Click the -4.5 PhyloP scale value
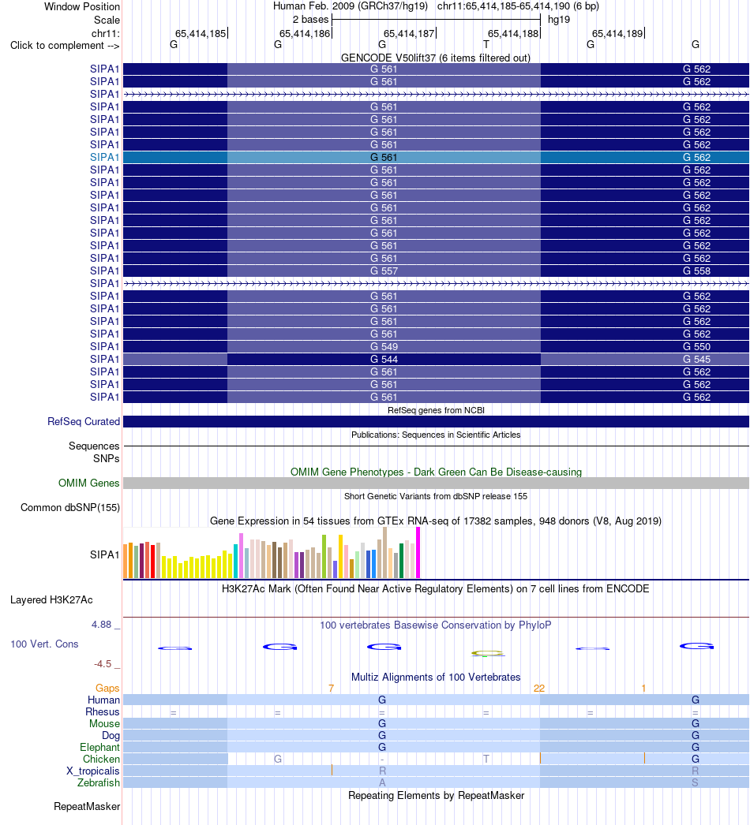 pos(103,664)
